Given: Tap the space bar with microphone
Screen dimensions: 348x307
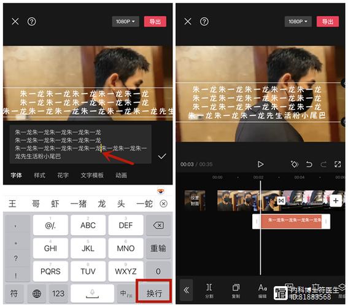Looking at the screenshot, I should pyautogui.click(x=92, y=293).
